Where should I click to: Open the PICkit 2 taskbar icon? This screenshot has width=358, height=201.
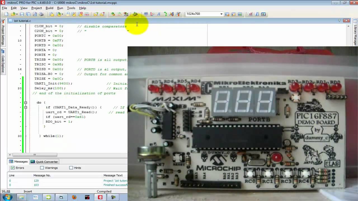pyautogui.click(x=87, y=197)
